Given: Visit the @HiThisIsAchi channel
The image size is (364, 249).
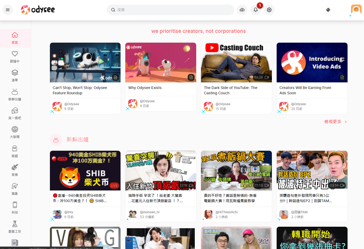Looking at the screenshot, I should point(226,212).
